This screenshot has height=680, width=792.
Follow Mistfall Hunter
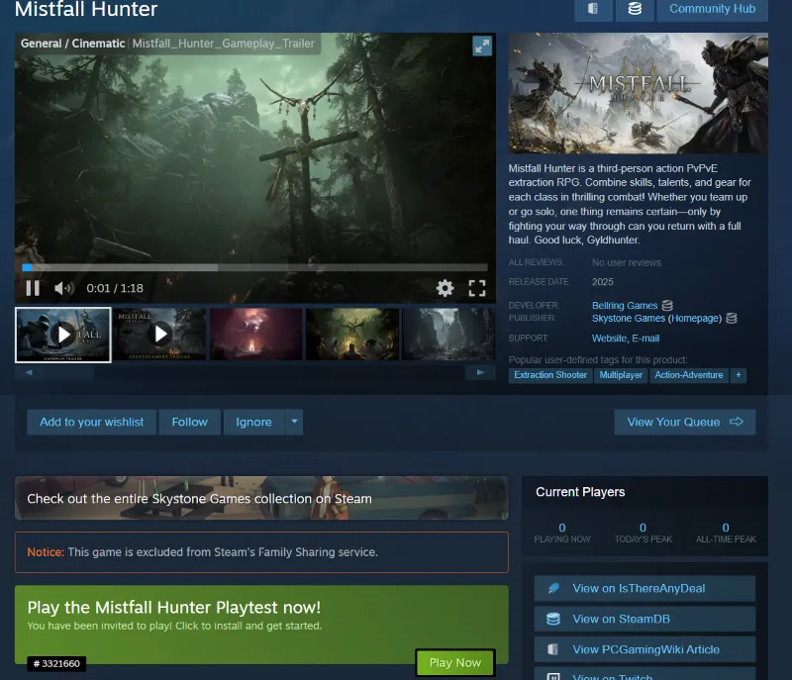(189, 422)
